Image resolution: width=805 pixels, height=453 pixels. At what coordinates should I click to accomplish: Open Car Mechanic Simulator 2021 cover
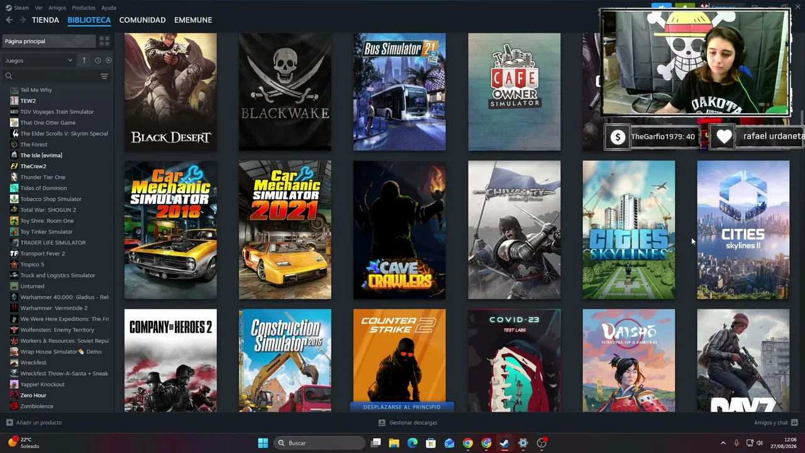coord(285,230)
